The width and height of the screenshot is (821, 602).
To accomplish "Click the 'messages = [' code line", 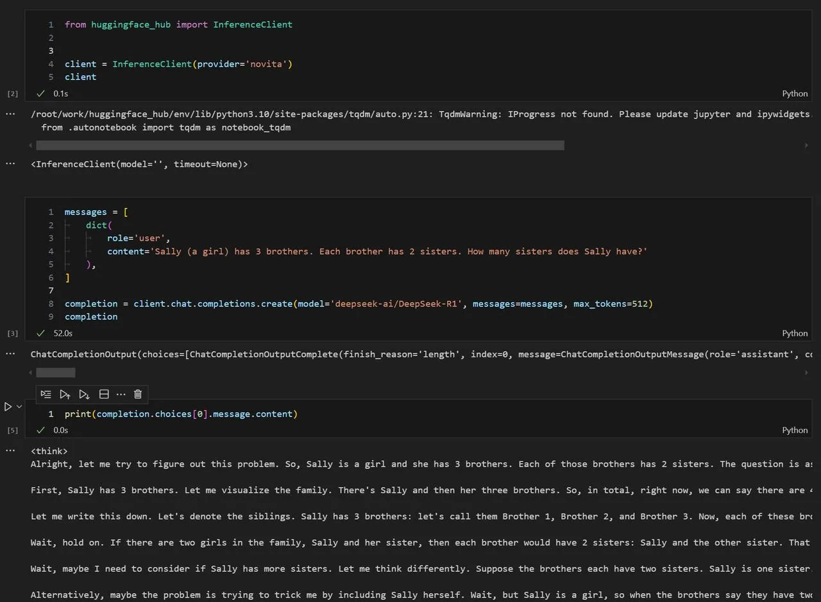I will coord(96,212).
